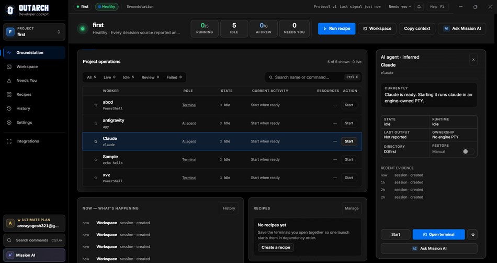Open the Ultimate Plan account card
This screenshot has width=497, height=263.
pos(34,223)
